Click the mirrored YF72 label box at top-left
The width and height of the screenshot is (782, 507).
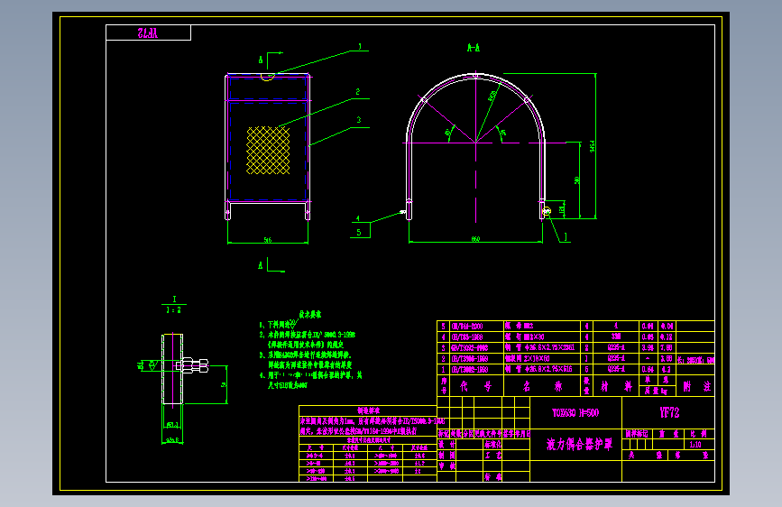[x=148, y=33]
